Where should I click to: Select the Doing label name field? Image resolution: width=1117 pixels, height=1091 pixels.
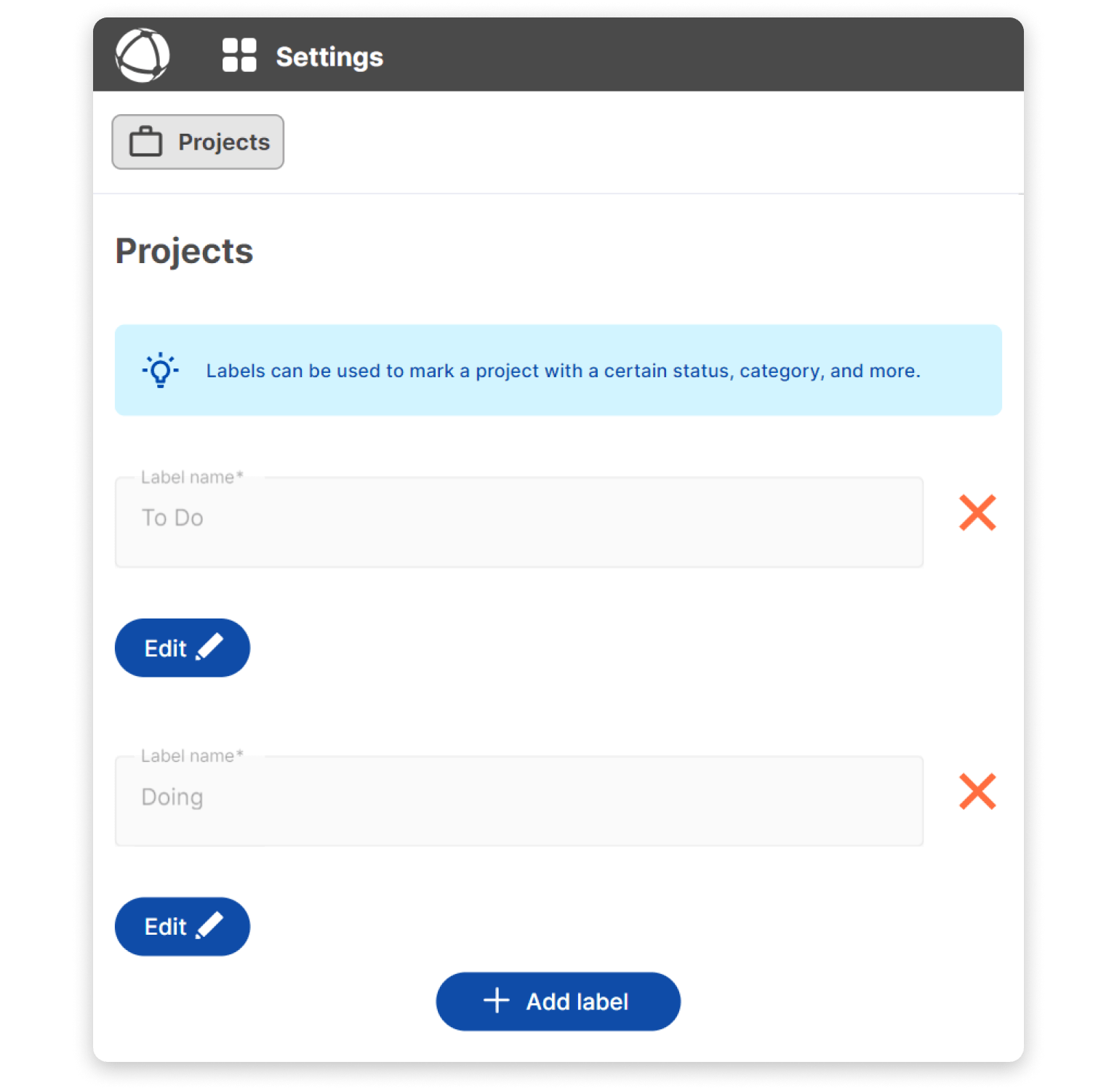click(x=519, y=800)
